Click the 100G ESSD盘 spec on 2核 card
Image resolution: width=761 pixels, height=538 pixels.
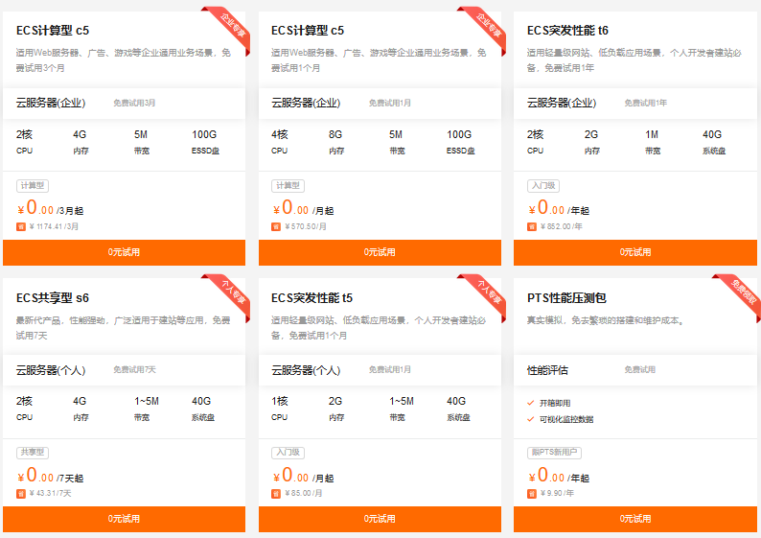tap(205, 142)
